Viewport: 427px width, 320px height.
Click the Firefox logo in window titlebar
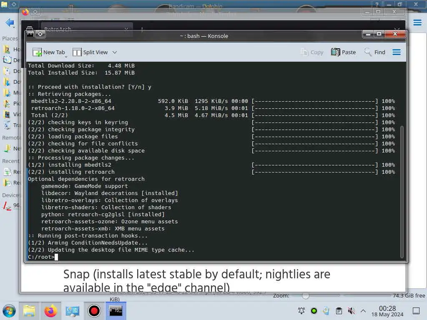coord(25,12)
